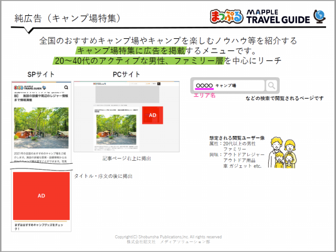Click the search icon in the SP site header
Image resolution: width=336 pixels, height=252 pixels.
[66, 88]
